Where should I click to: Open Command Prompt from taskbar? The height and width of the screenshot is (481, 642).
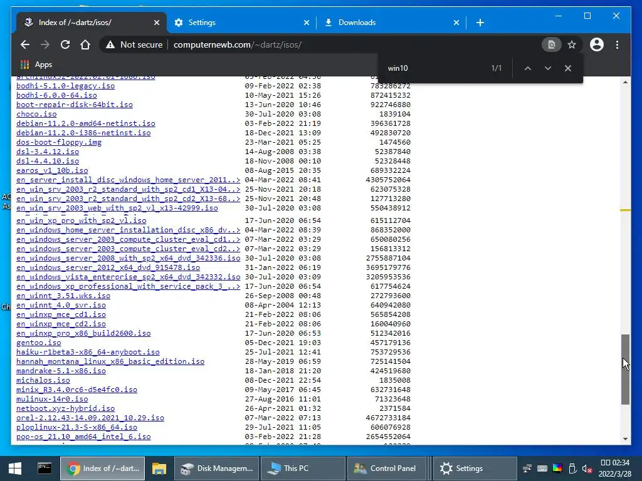pos(45,468)
